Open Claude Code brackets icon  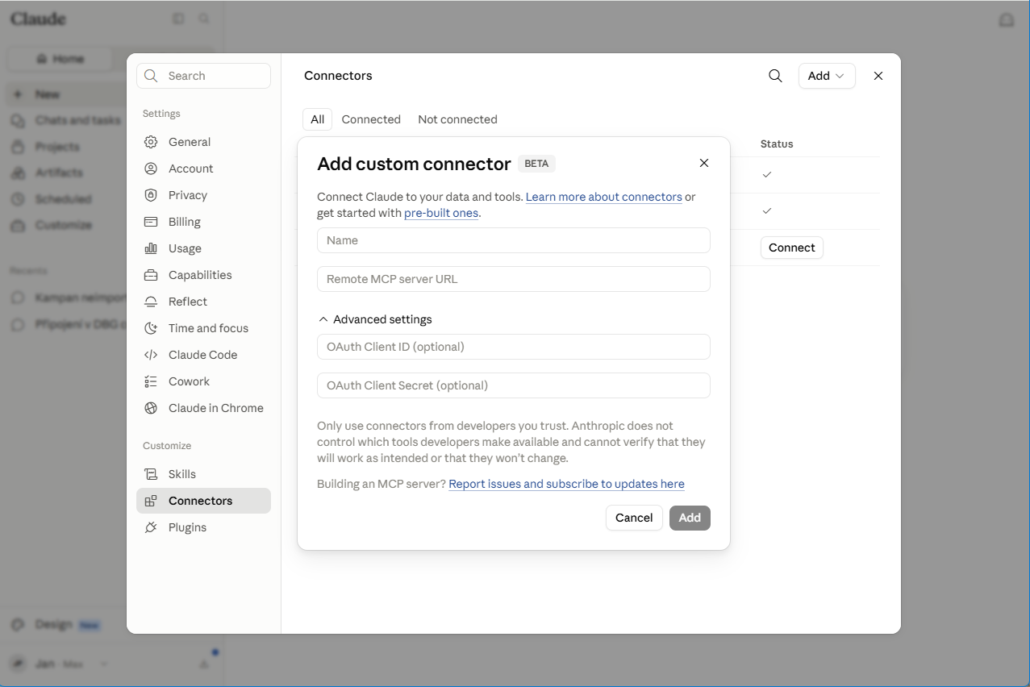[151, 355]
